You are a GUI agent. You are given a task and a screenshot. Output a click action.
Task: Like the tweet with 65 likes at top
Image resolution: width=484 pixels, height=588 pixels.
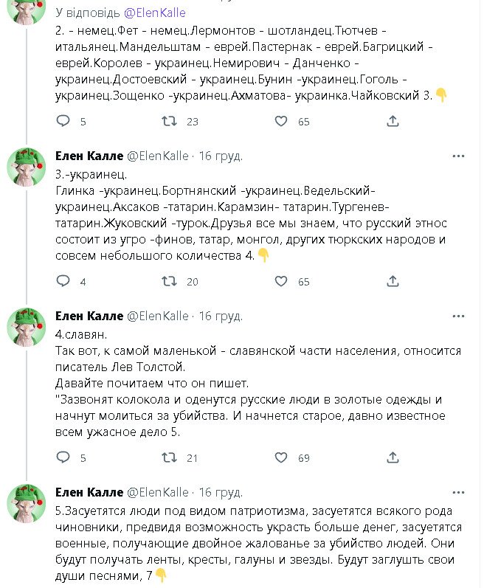[x=281, y=121]
